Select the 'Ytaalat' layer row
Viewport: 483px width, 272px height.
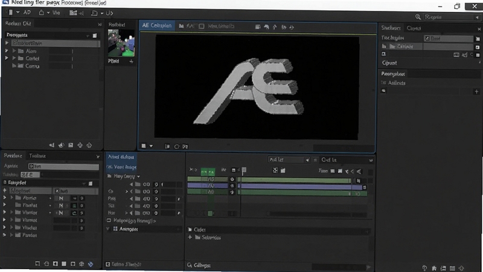[x=30, y=206]
